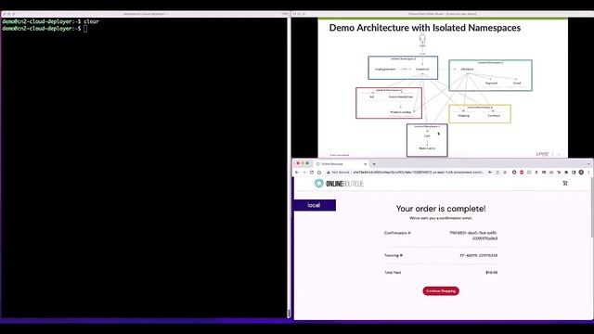The image size is (594, 334).
Task: Open browser profile avatar
Action: pos(581,173)
